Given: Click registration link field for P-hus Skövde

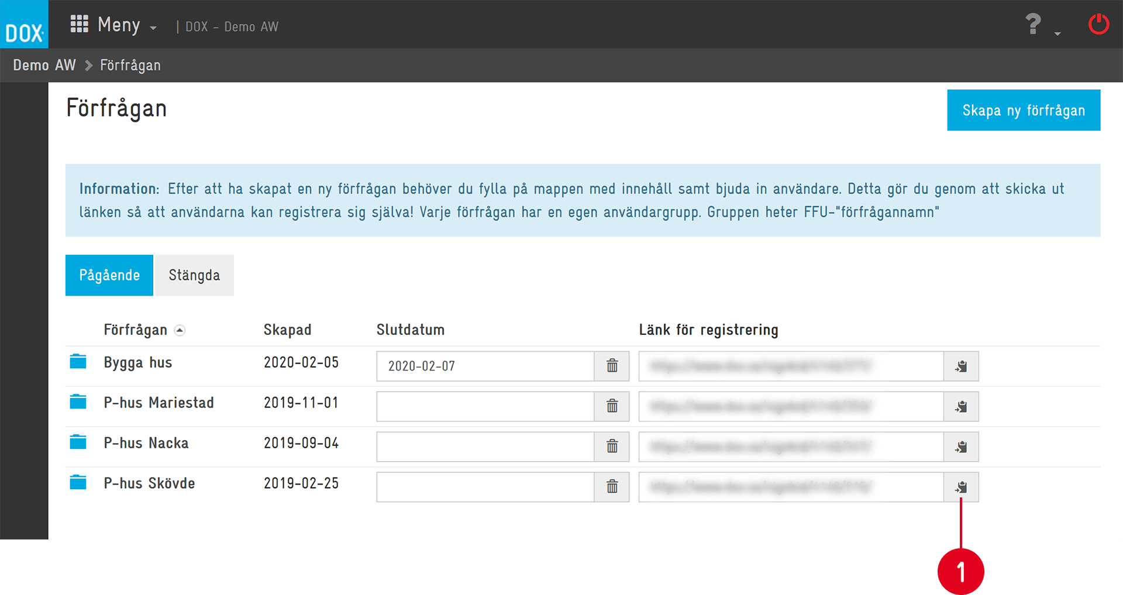Looking at the screenshot, I should pyautogui.click(x=791, y=487).
